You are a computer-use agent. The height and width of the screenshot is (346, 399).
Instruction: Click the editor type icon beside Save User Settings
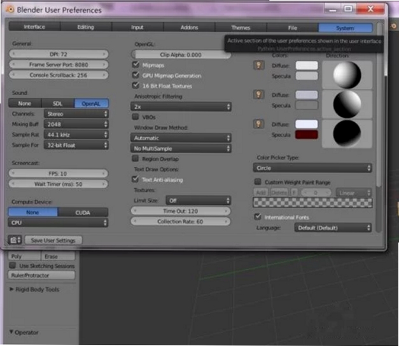pyautogui.click(x=15, y=240)
